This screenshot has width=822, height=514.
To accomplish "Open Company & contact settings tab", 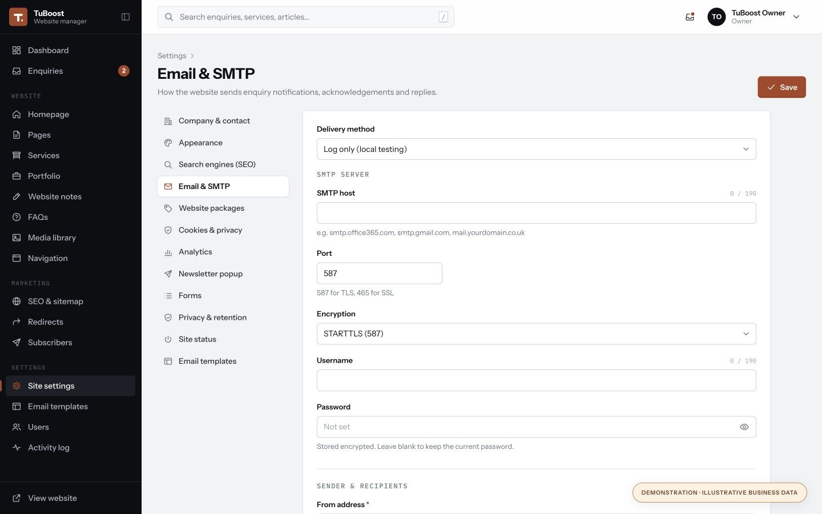I will (x=223, y=121).
